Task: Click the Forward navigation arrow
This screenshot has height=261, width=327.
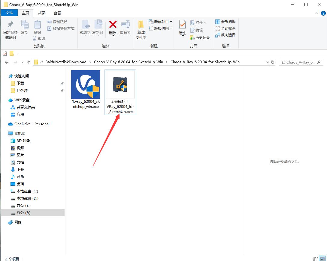Action: 15,62
